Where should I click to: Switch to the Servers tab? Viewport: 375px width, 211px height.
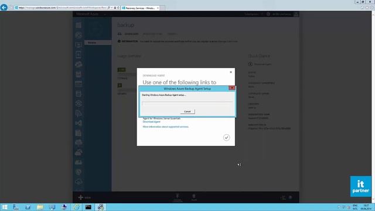pos(172,34)
